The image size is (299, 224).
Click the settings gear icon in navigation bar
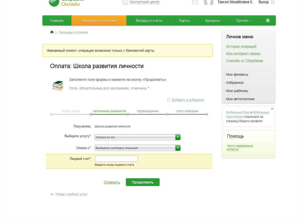[267, 20]
